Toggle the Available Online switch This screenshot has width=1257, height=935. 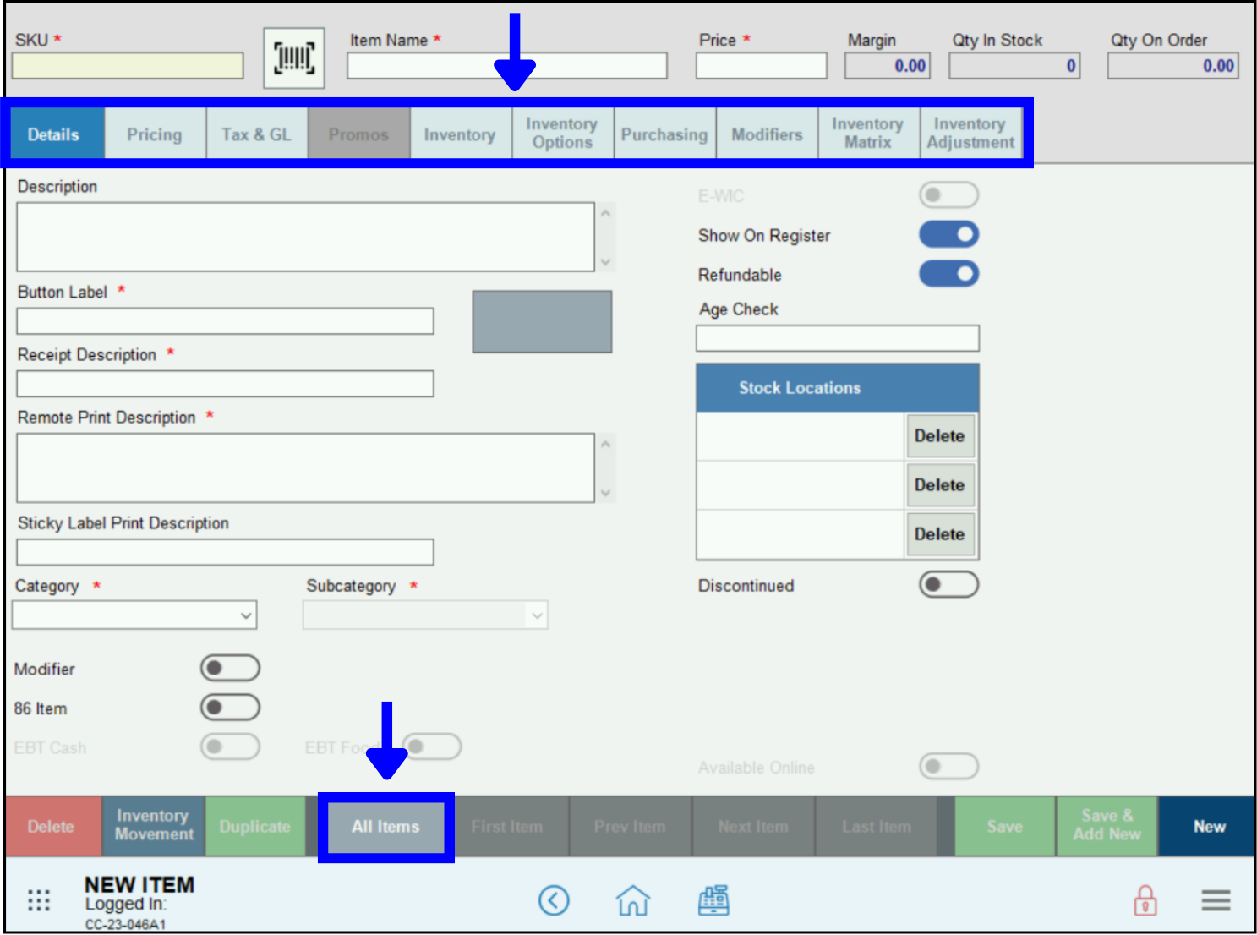948,767
